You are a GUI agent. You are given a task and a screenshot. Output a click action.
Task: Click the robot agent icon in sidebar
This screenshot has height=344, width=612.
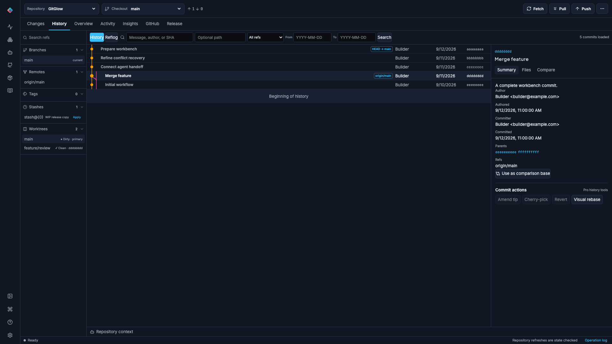point(10,53)
